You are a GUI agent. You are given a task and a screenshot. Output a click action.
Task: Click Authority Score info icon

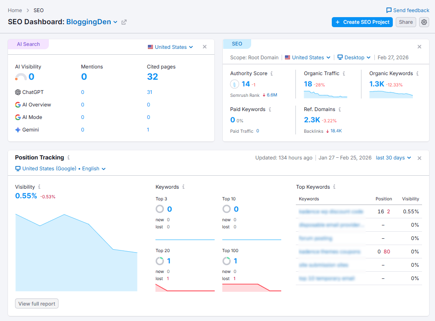click(x=272, y=73)
